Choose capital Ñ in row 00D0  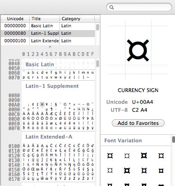click(28, 118)
